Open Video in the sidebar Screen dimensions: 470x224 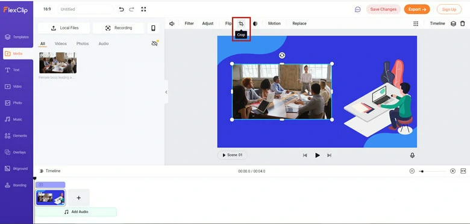(13, 86)
